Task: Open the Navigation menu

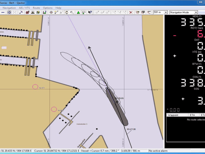Action: [x=9, y=8]
